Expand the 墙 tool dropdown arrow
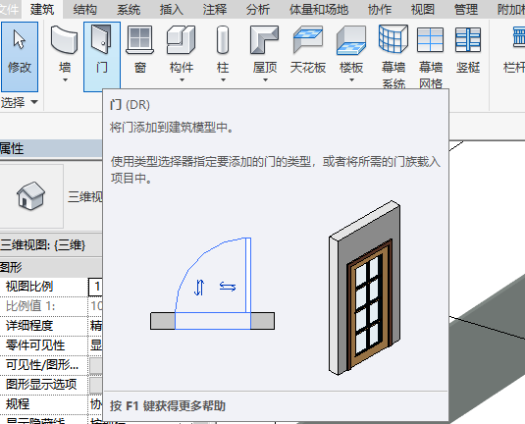Viewport: 525px width, 424px height. (x=65, y=80)
